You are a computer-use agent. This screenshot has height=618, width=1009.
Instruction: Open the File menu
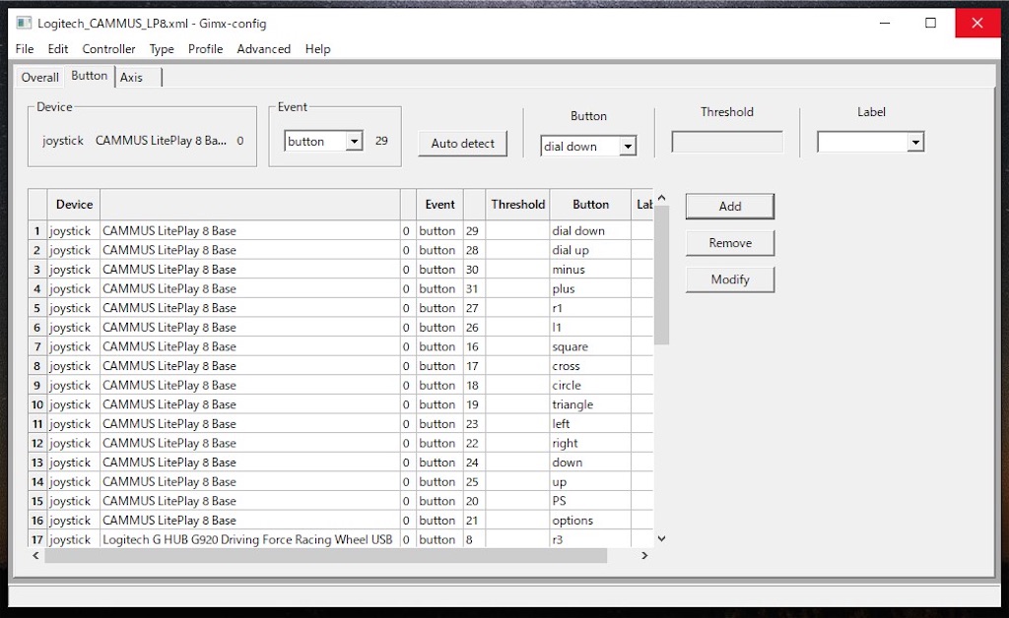(25, 49)
